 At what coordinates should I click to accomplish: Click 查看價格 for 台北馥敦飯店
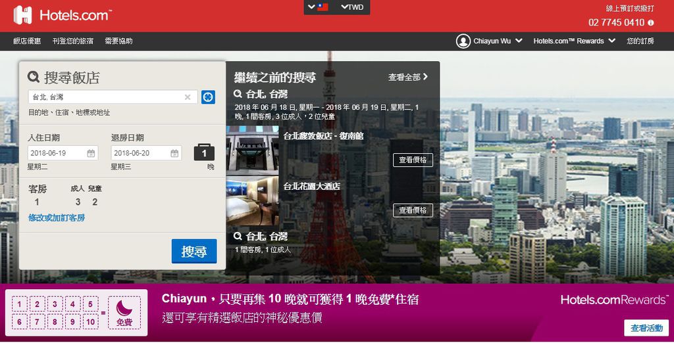pyautogui.click(x=413, y=160)
